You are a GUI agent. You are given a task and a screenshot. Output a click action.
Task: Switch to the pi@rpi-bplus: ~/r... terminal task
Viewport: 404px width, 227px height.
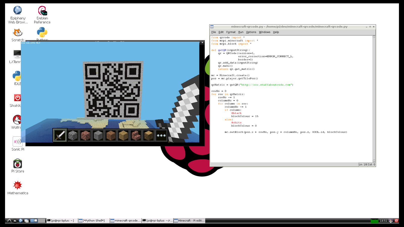tap(158, 221)
